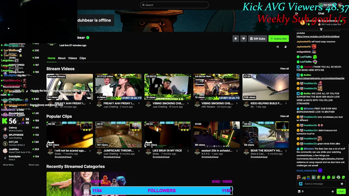Open the 01:17:23 FREAKY AHH FRIDAY video thumbnail
The height and width of the screenshot is (196, 349).
coord(119,87)
